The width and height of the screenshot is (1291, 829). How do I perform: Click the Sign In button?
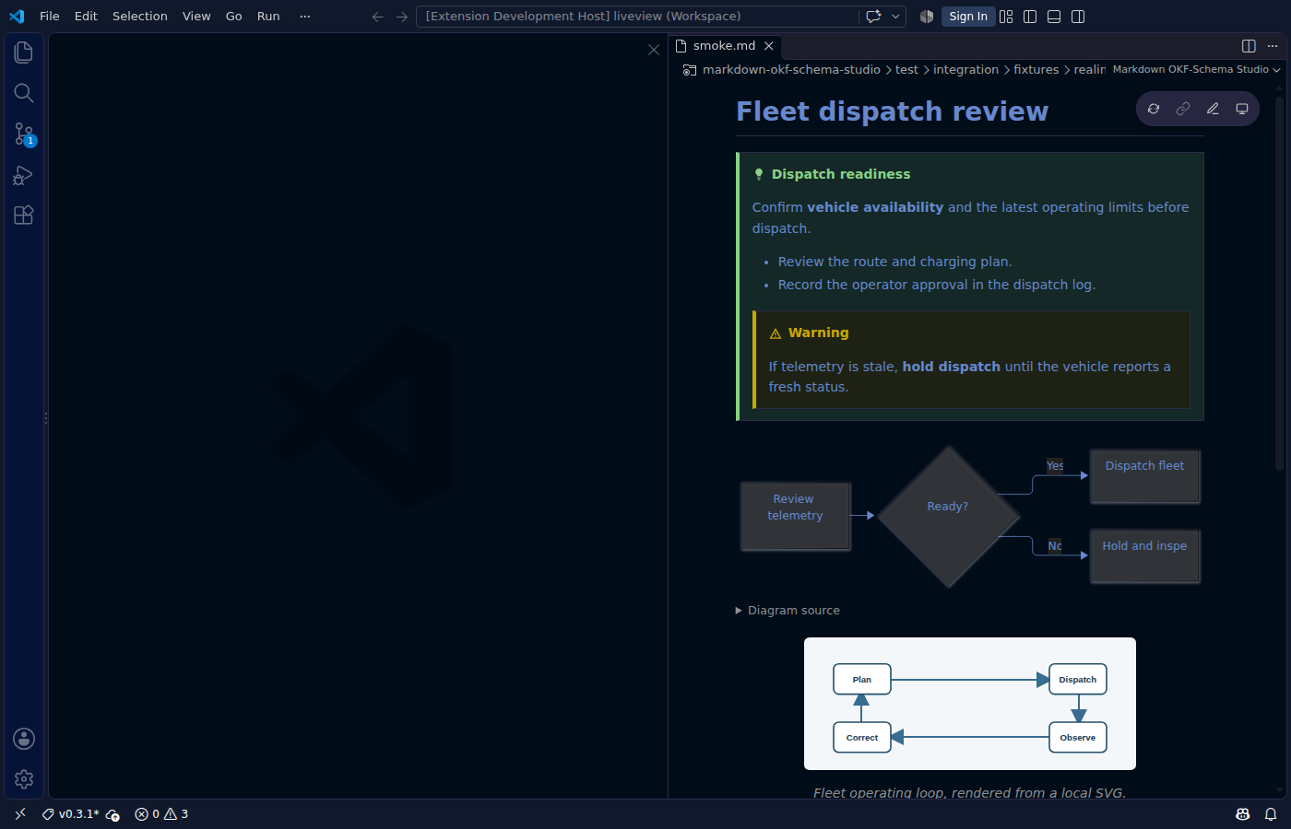(968, 17)
